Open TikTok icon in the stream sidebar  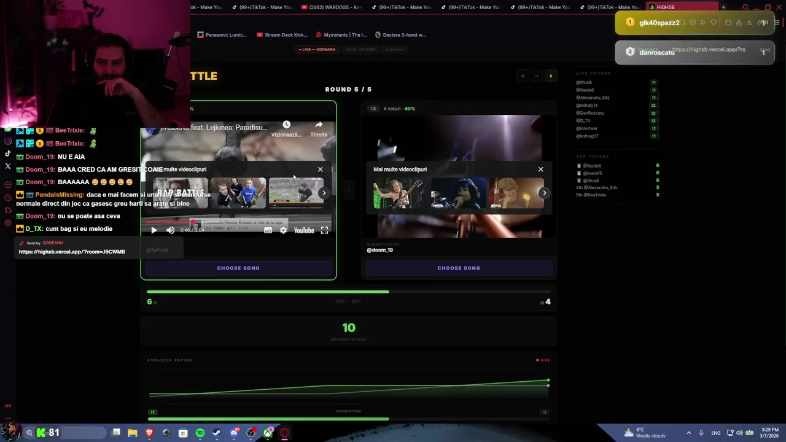click(x=8, y=153)
